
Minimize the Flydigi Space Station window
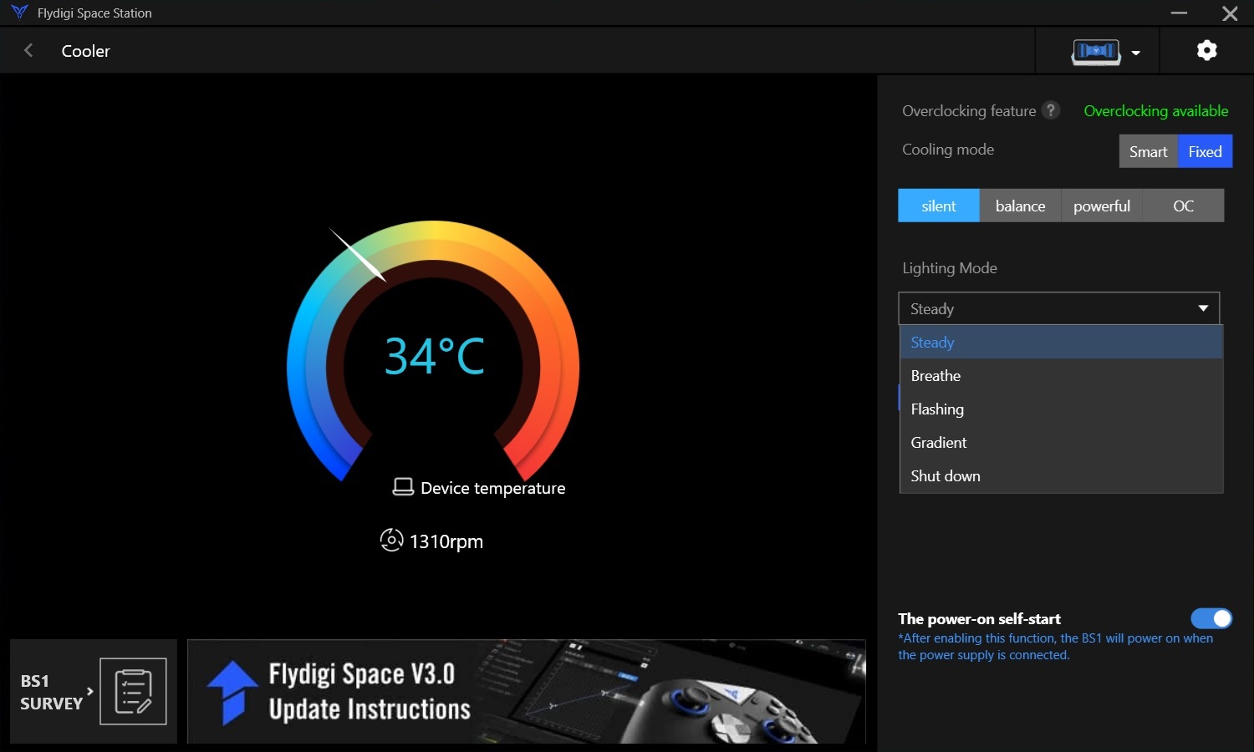[x=1179, y=13]
